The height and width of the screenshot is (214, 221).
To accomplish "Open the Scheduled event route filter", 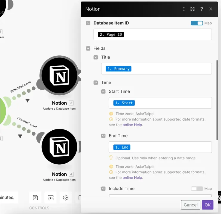I will (x=27, y=100).
